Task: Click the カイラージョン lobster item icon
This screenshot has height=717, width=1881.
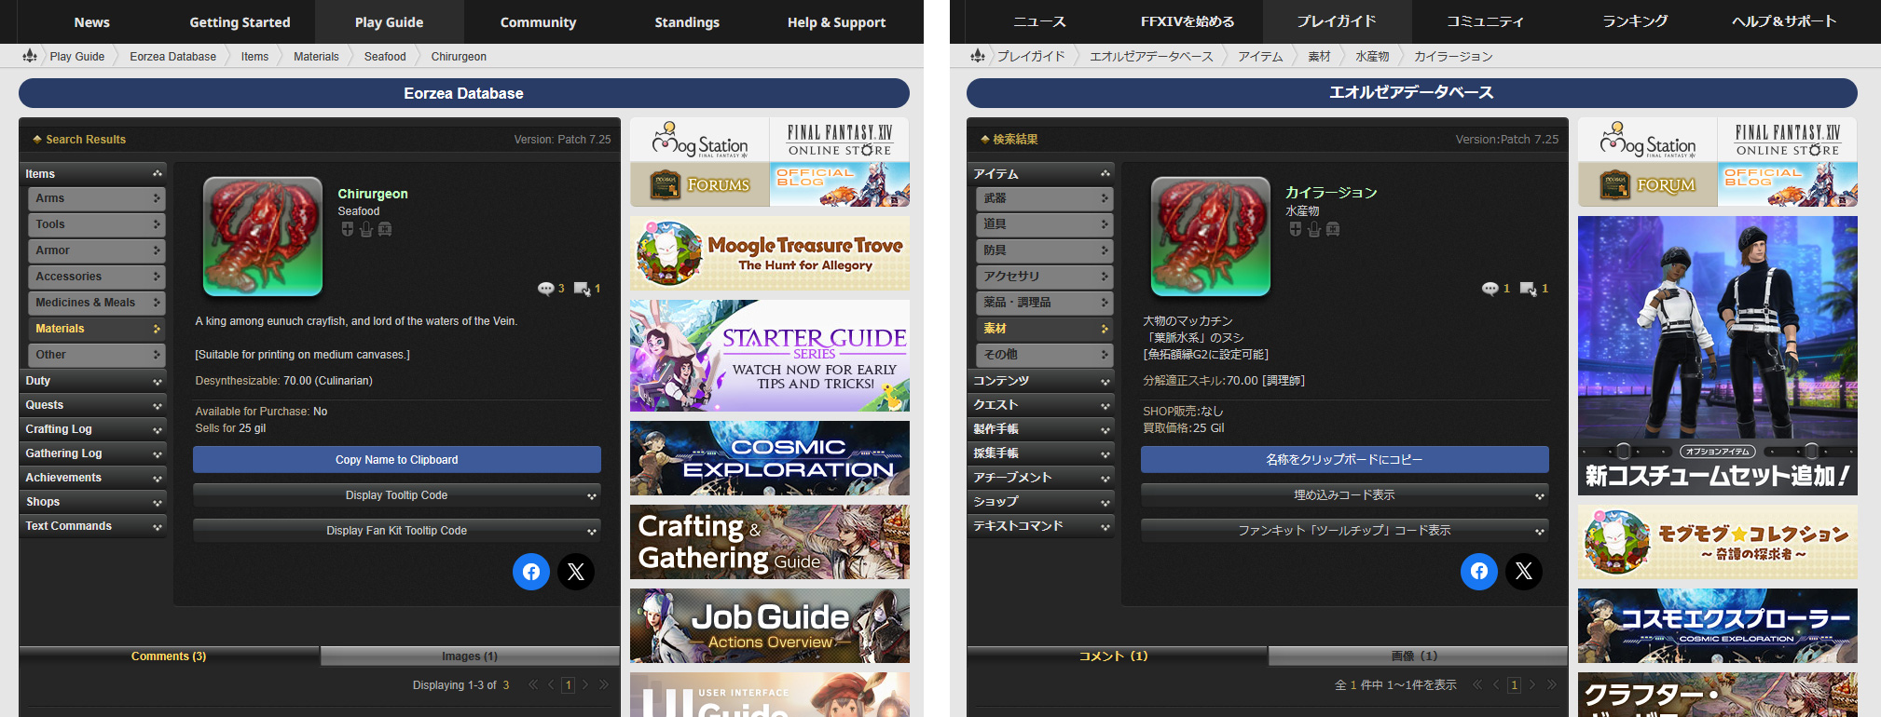Action: pos(1211,237)
